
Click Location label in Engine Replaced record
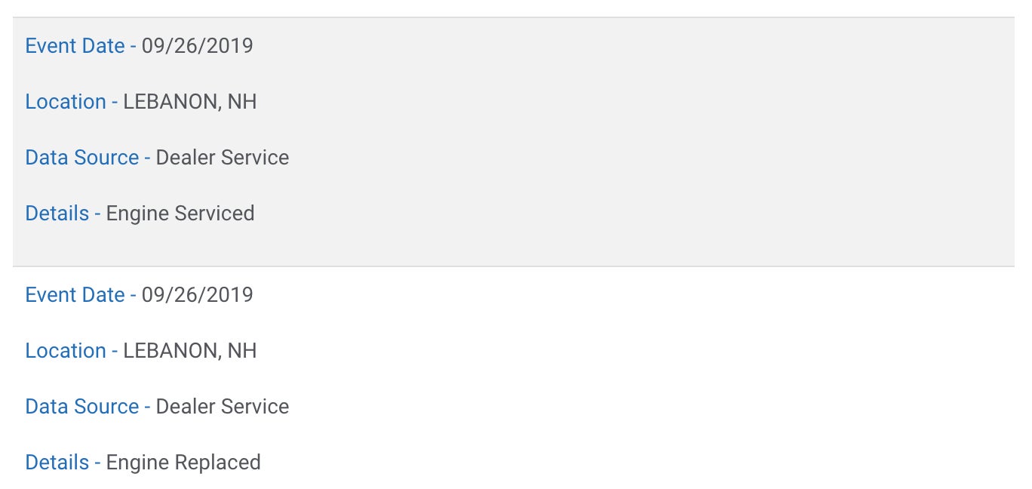coord(66,351)
